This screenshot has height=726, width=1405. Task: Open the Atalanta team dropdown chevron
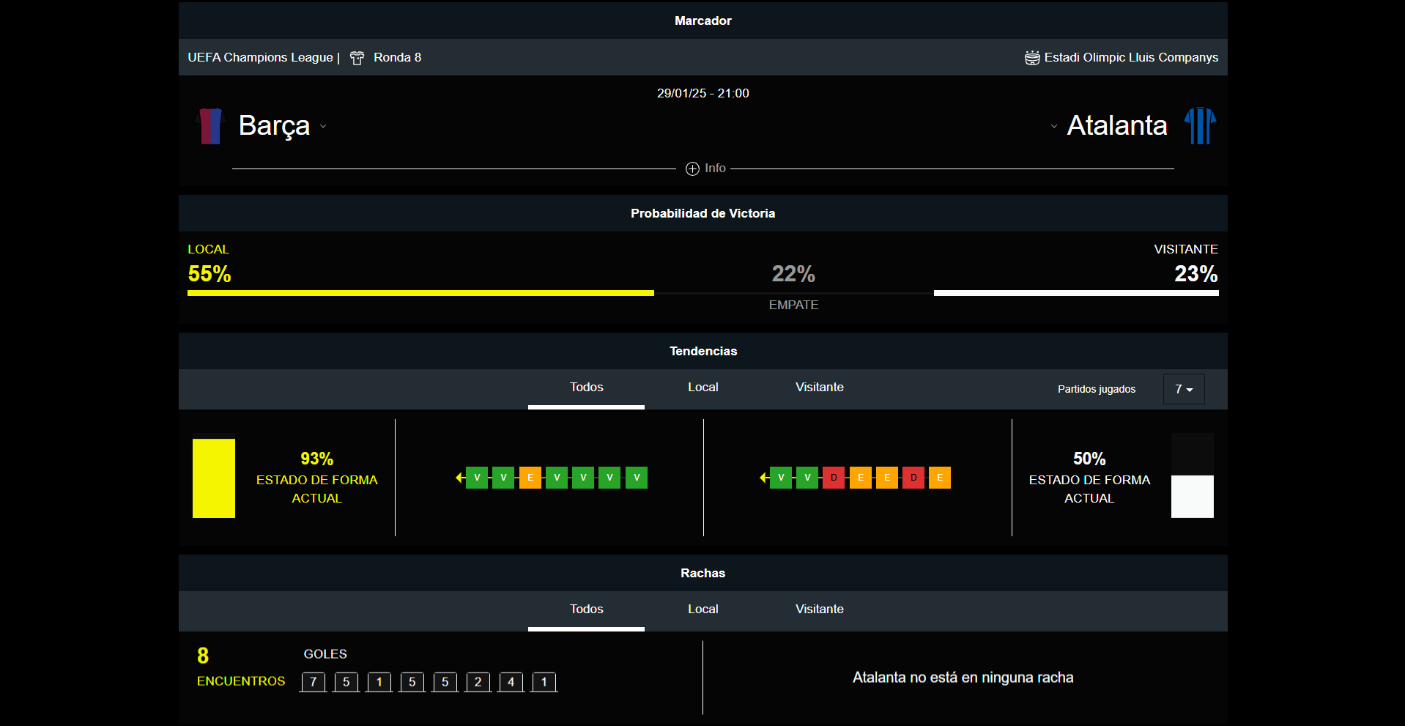point(1054,126)
